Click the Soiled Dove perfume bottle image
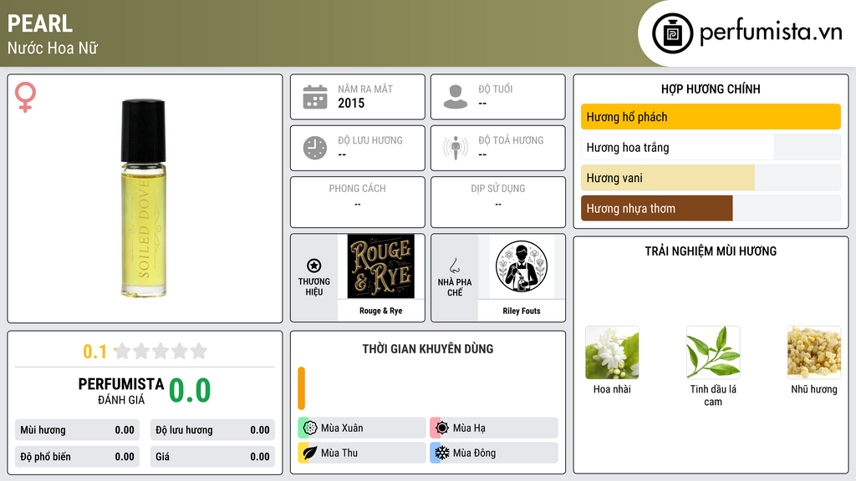The height and width of the screenshot is (481, 856). pyautogui.click(x=144, y=199)
